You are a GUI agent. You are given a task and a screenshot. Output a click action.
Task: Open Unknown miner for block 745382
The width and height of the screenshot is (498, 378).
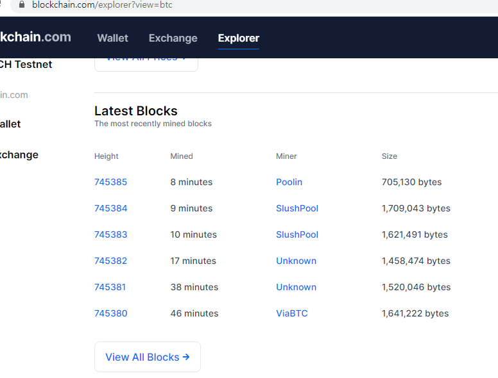(296, 261)
